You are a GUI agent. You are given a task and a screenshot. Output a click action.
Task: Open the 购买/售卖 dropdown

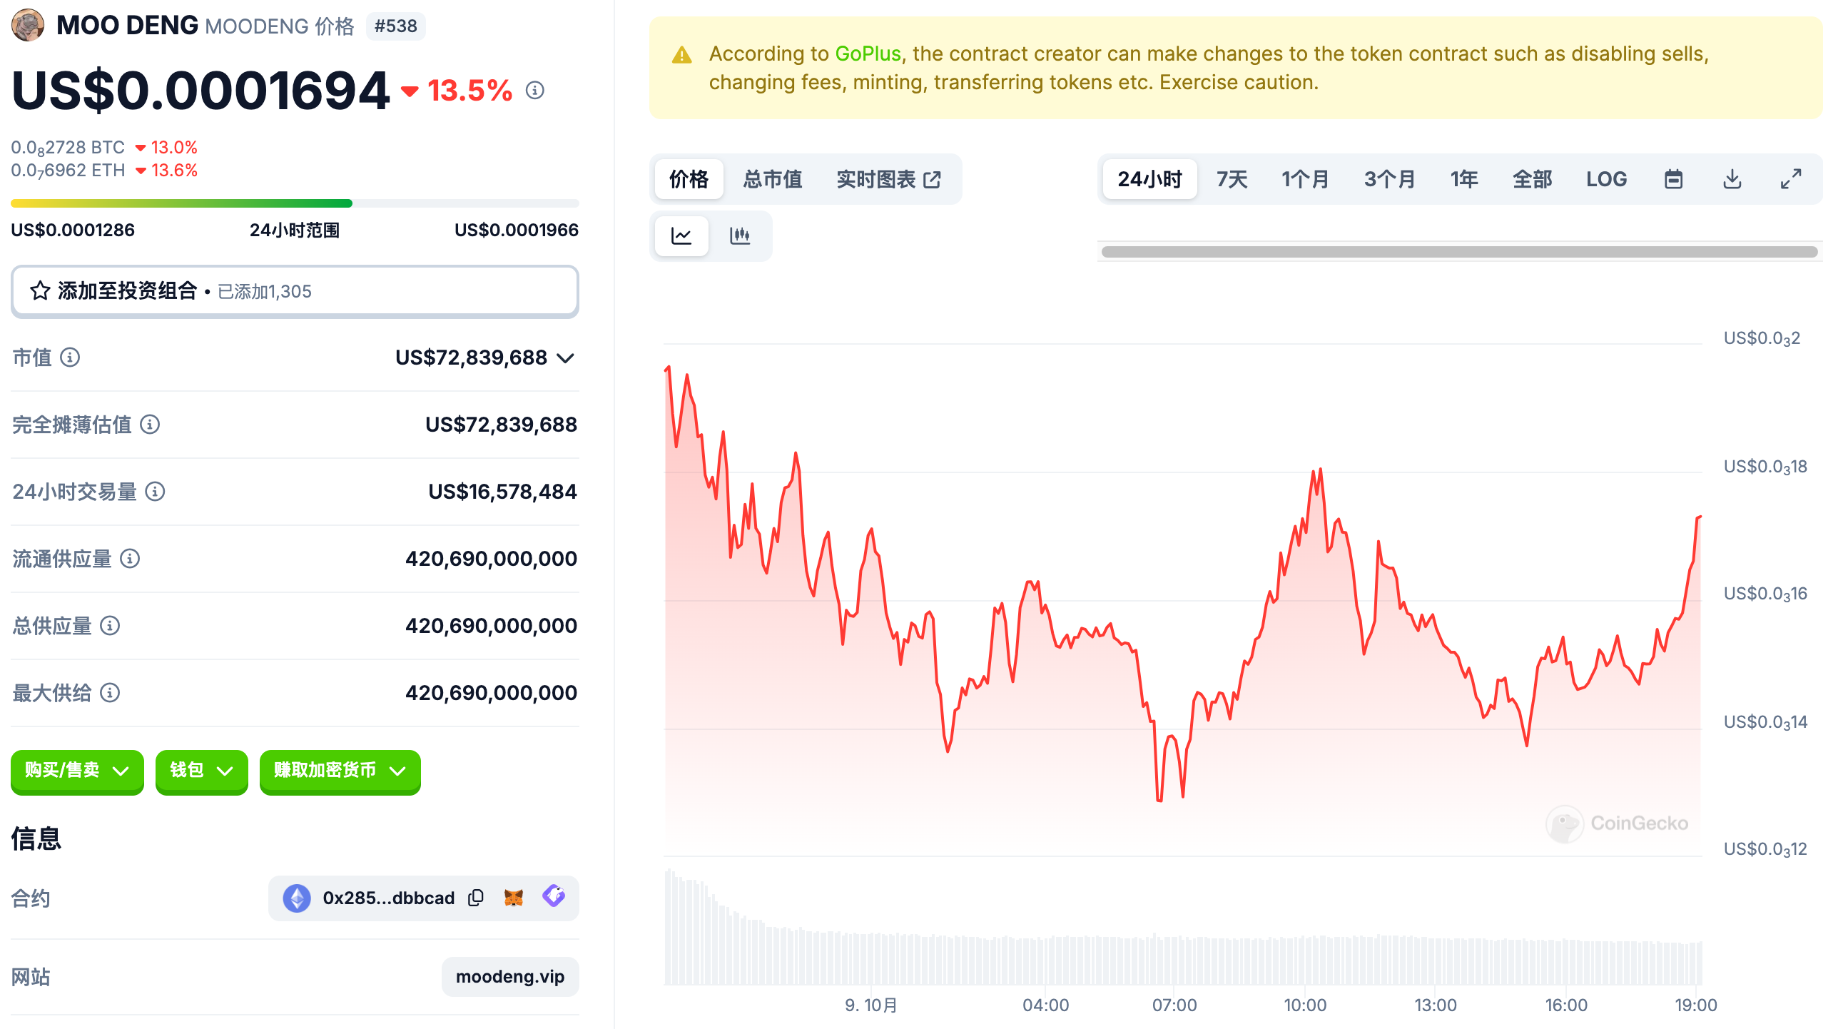[77, 771]
